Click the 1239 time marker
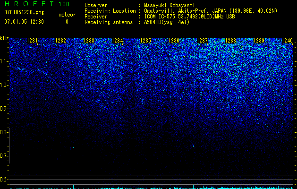Viewport: 297px width, 189px height. coord(259,40)
